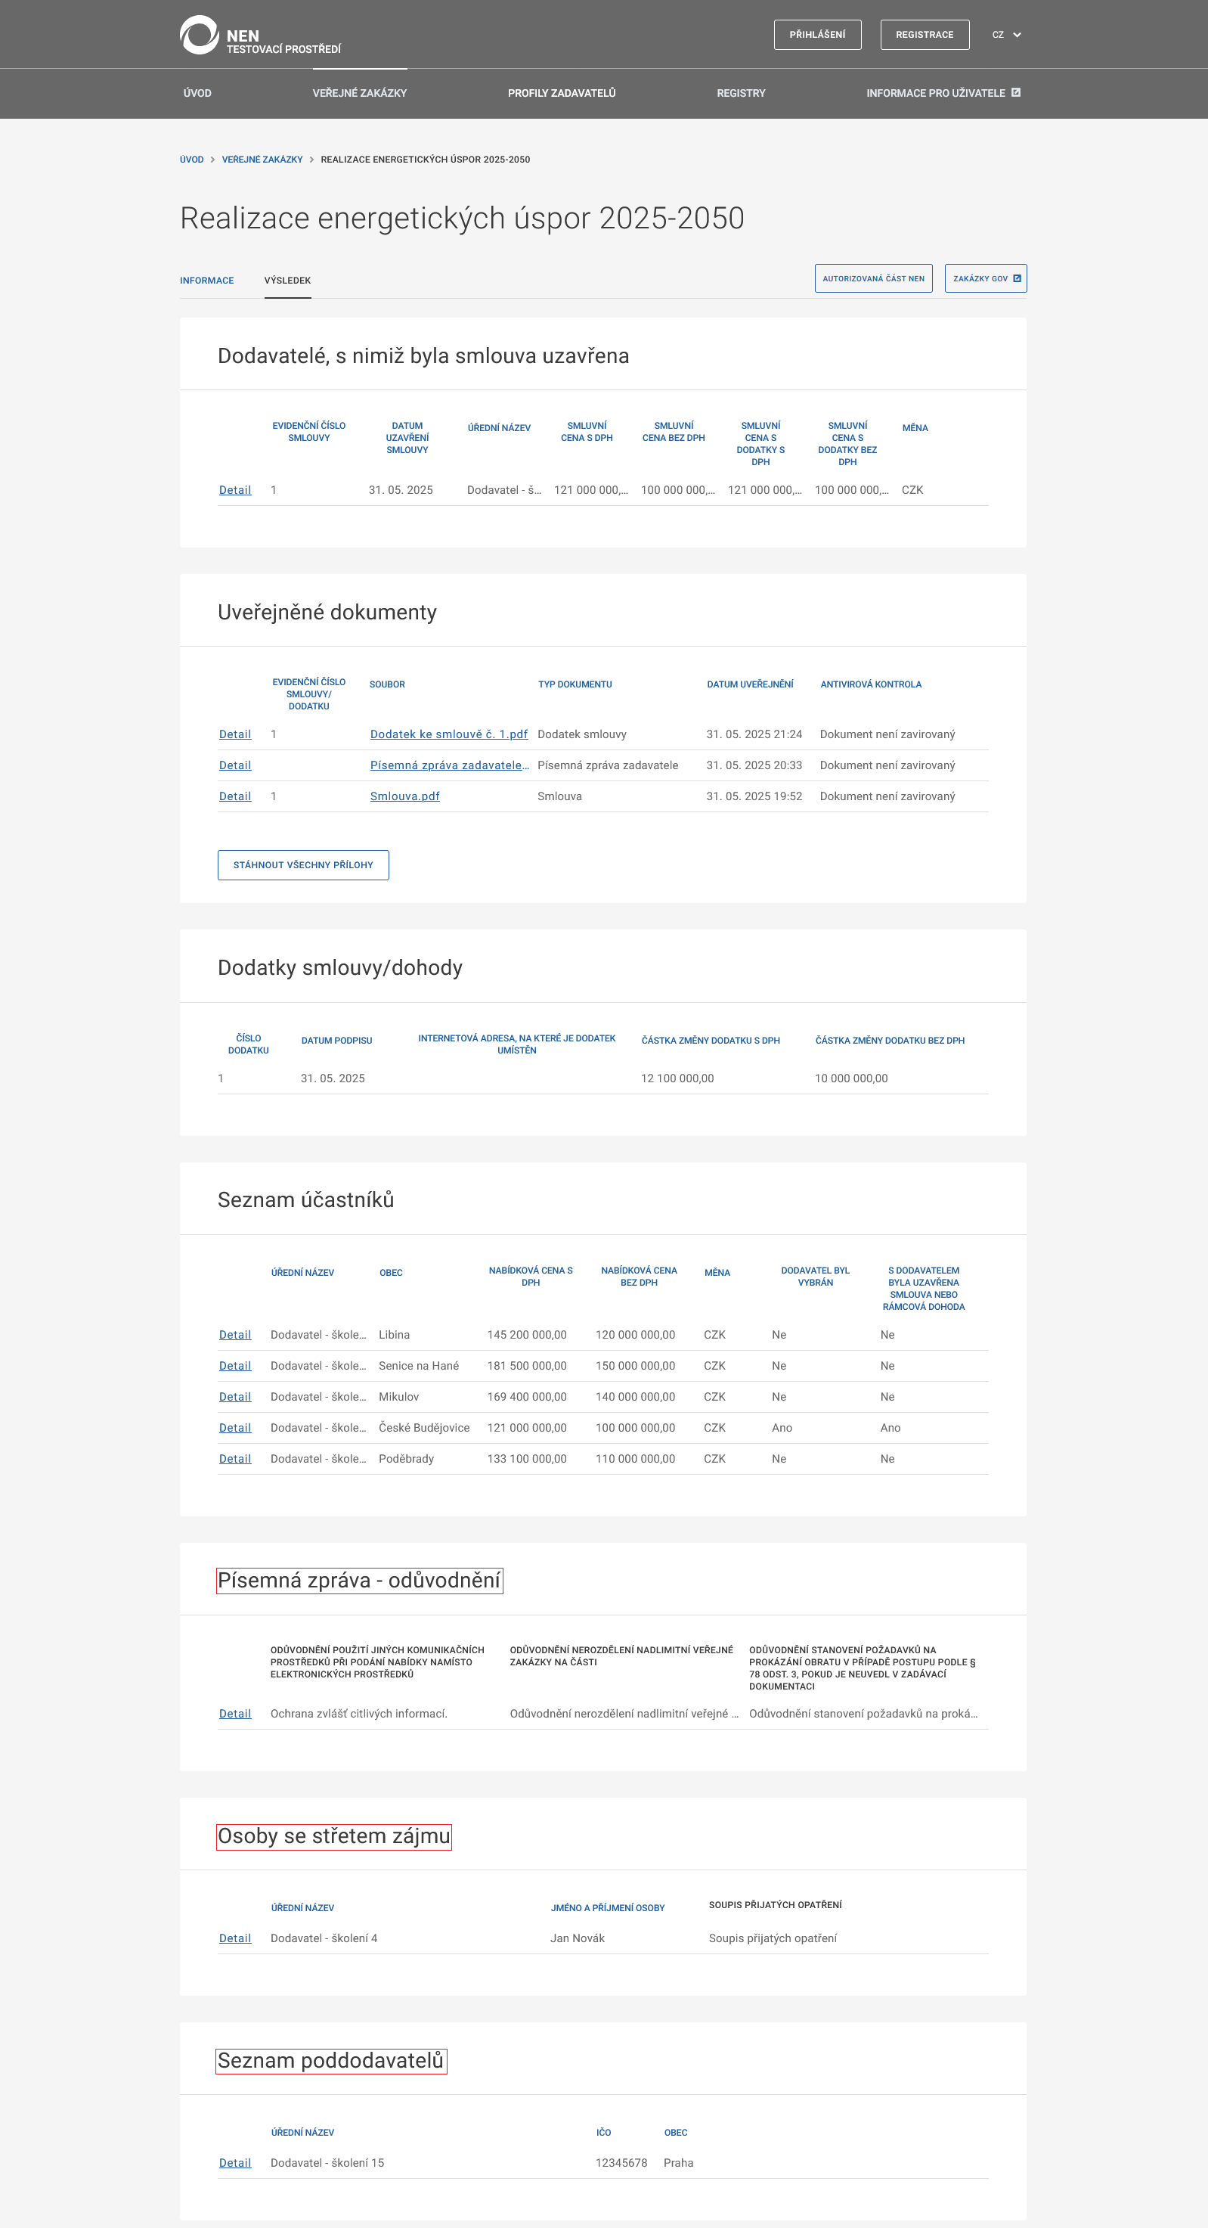Click the REGISTRACE button
Image resolution: width=1208 pixels, height=2228 pixels.
coord(925,35)
